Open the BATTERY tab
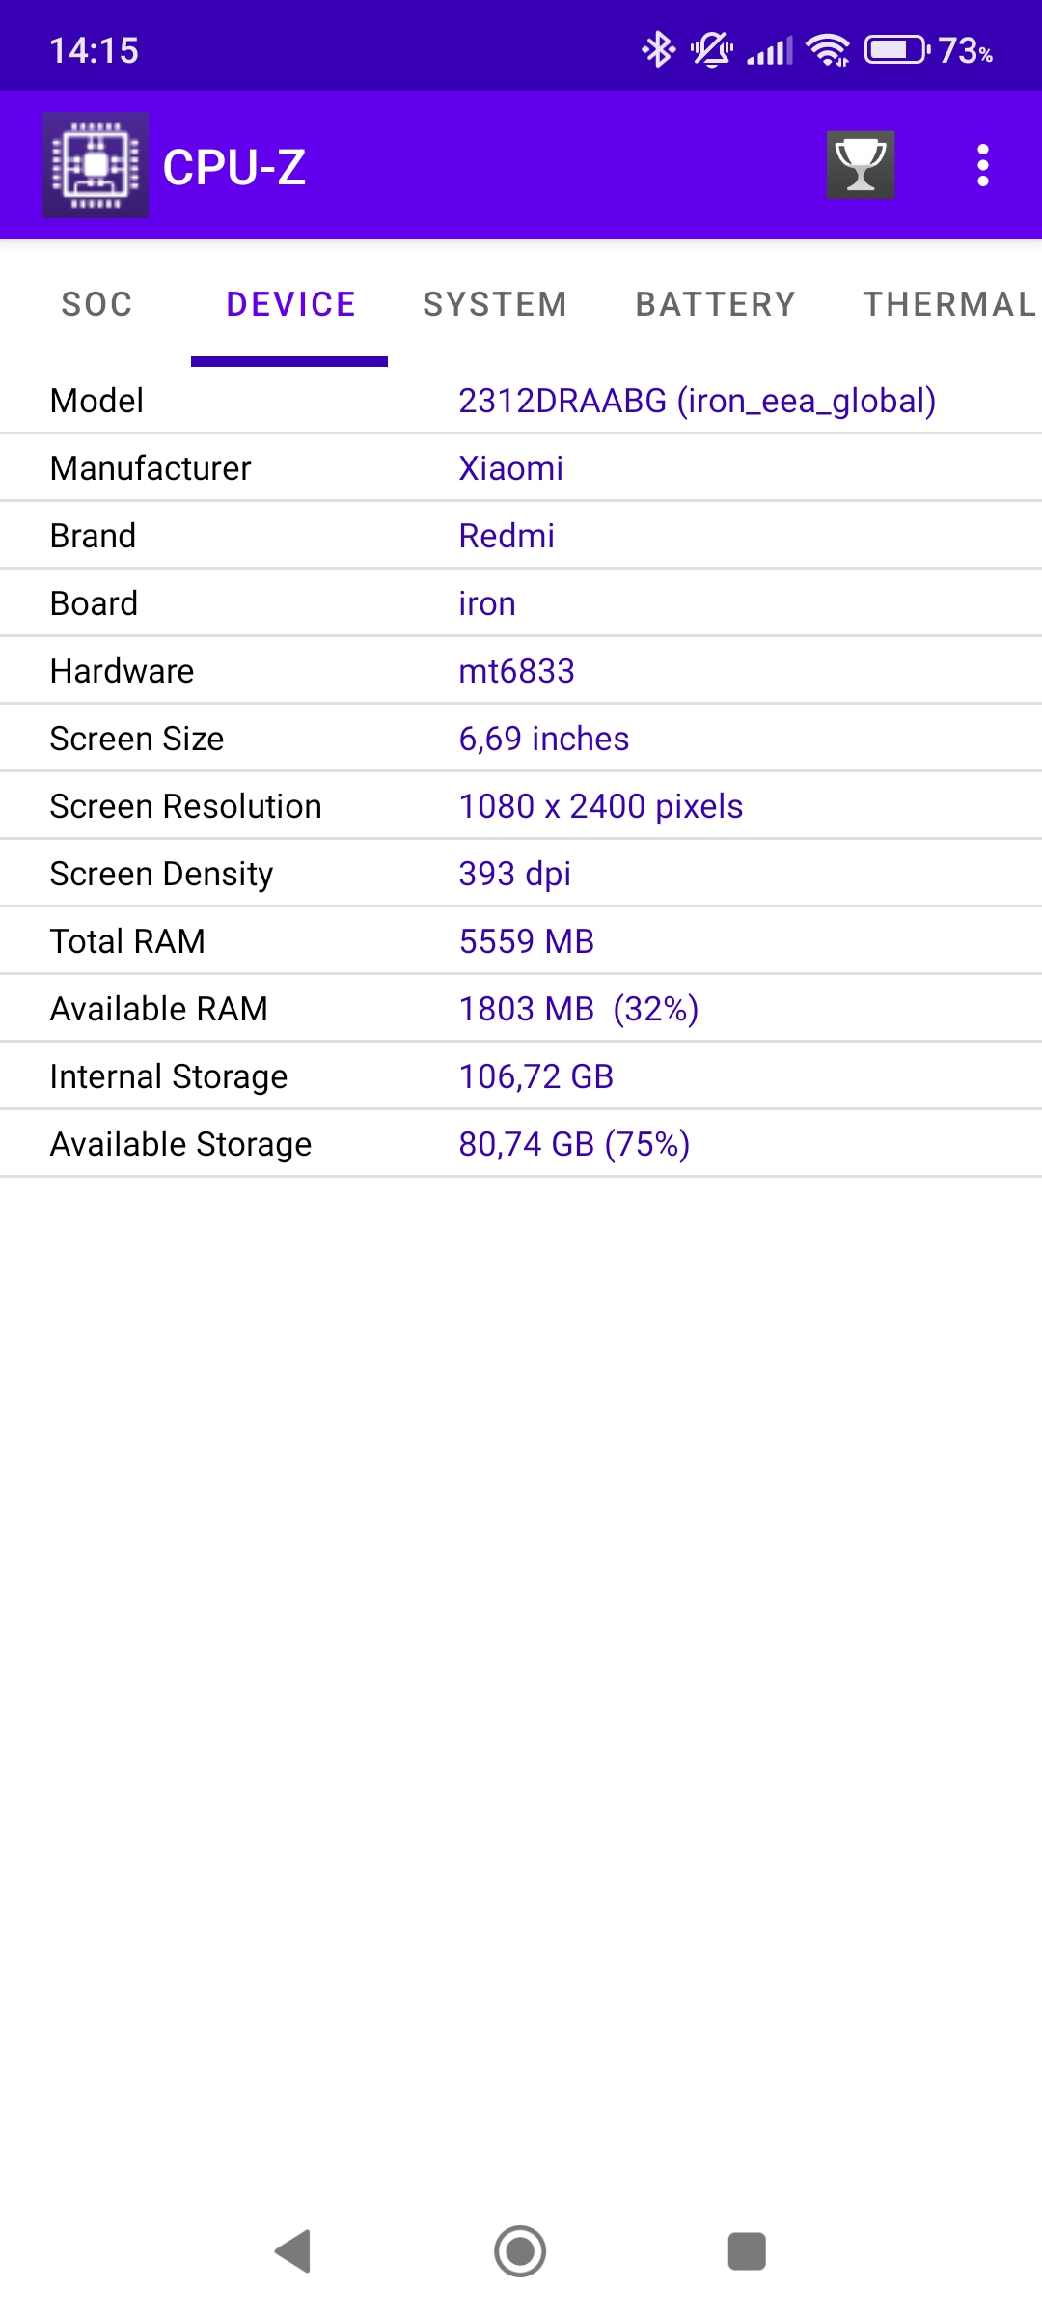 pyautogui.click(x=715, y=304)
